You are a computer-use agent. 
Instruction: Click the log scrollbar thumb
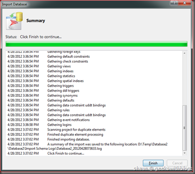click(184, 128)
